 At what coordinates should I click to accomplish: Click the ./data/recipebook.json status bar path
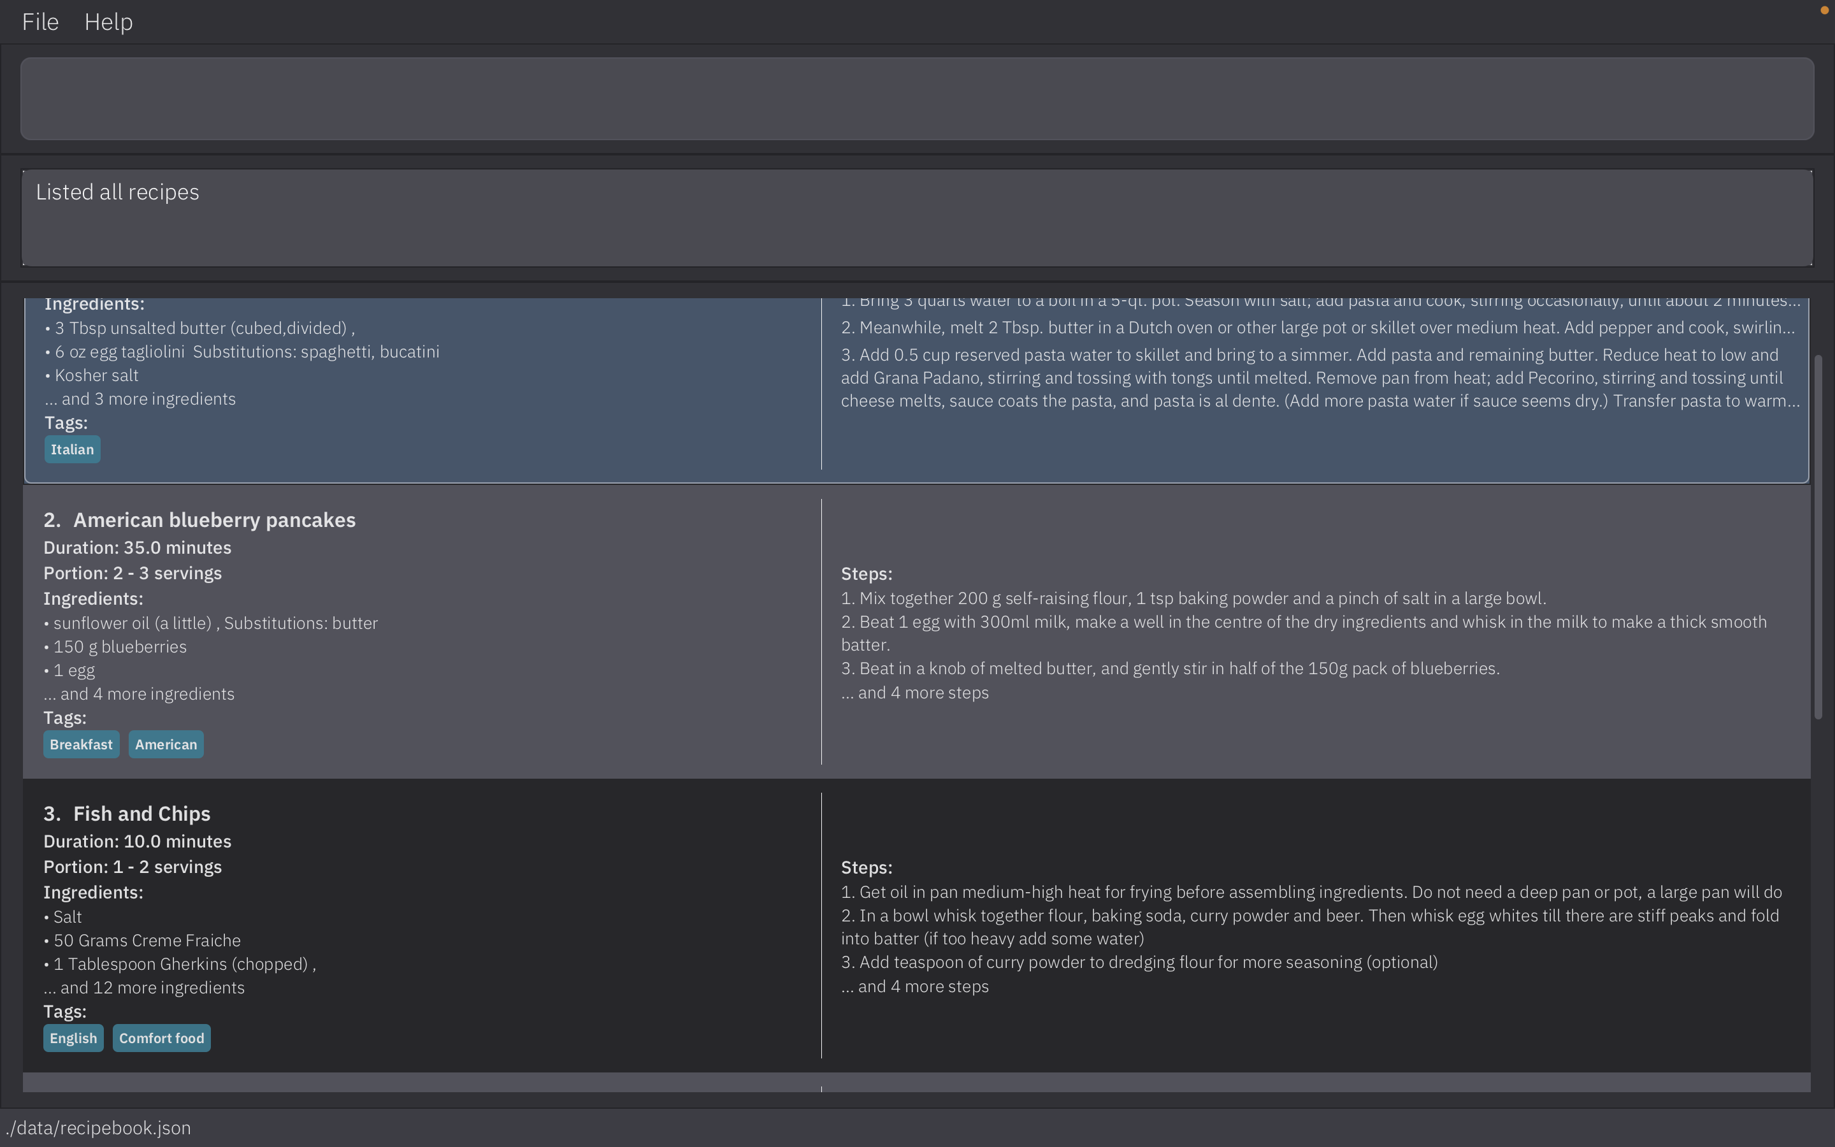tap(99, 1128)
